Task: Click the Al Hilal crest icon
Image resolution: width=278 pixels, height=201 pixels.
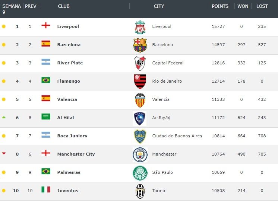Action: point(140,118)
